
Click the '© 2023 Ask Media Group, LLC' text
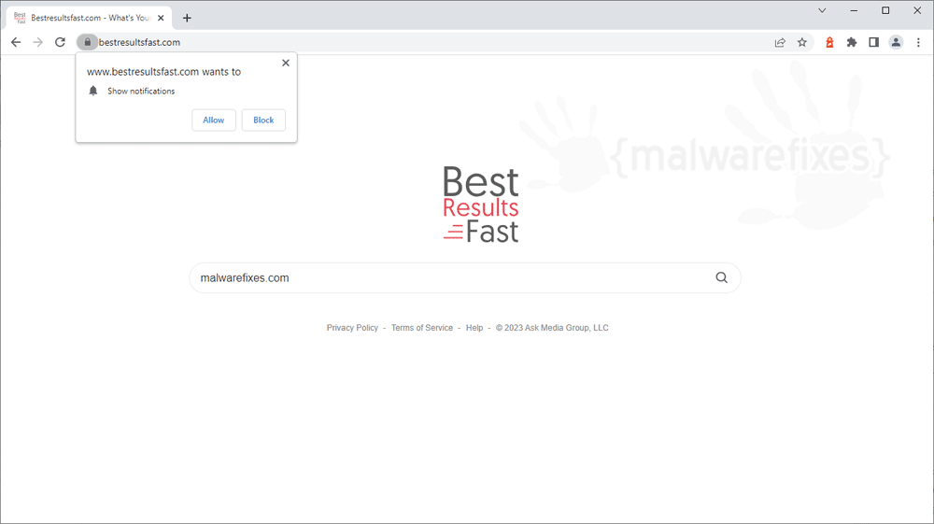pos(552,328)
